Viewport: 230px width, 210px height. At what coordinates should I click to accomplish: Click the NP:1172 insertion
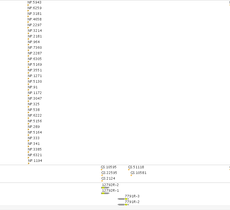point(35,93)
